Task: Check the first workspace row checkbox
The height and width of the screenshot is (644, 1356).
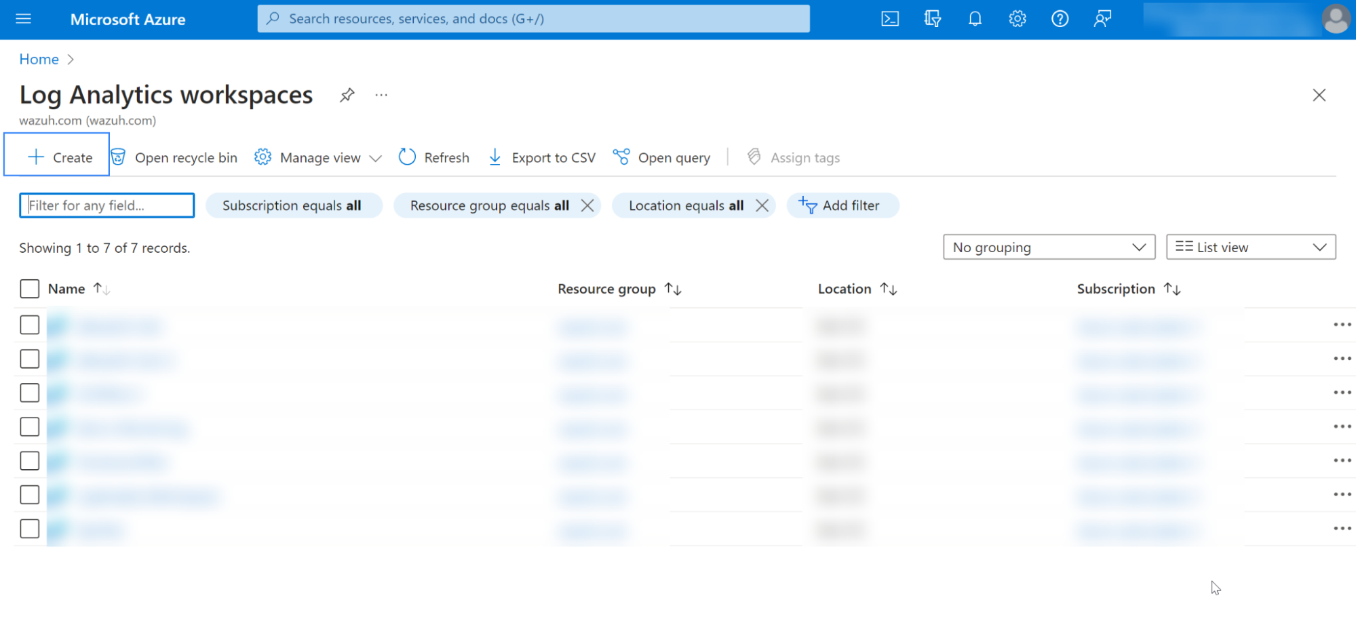Action: 30,325
